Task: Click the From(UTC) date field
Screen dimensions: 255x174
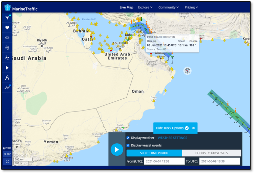Action: click(x=164, y=161)
